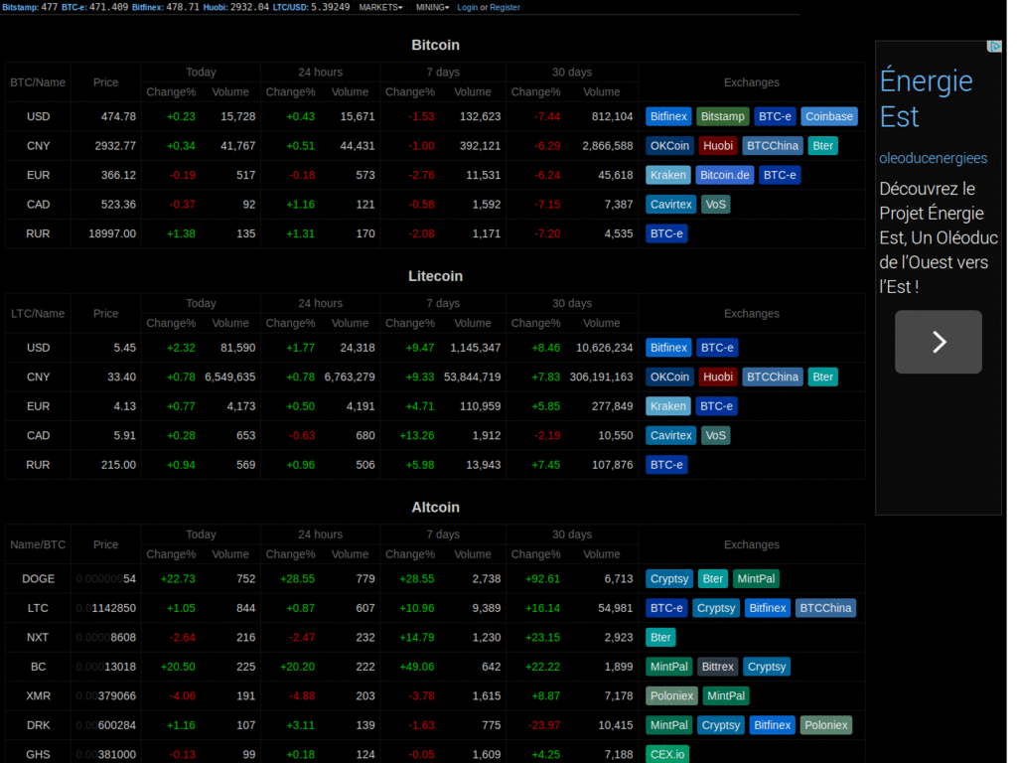Click the Login link
The height and width of the screenshot is (763, 1017).
(x=467, y=7)
